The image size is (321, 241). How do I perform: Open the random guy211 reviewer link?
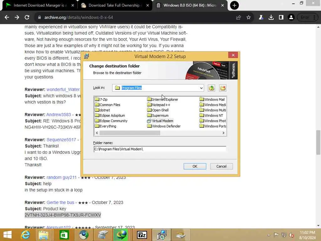click(61, 177)
